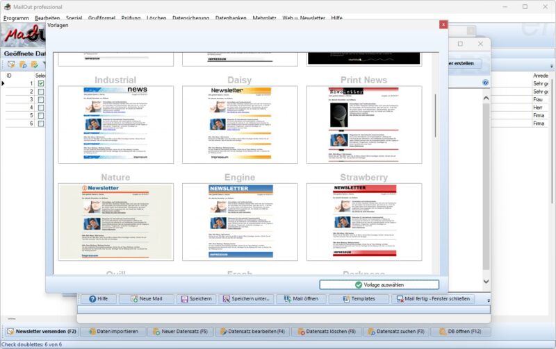Open the Web u. Newsletter menu
Viewport: 556px width, 349px height.
[x=304, y=18]
